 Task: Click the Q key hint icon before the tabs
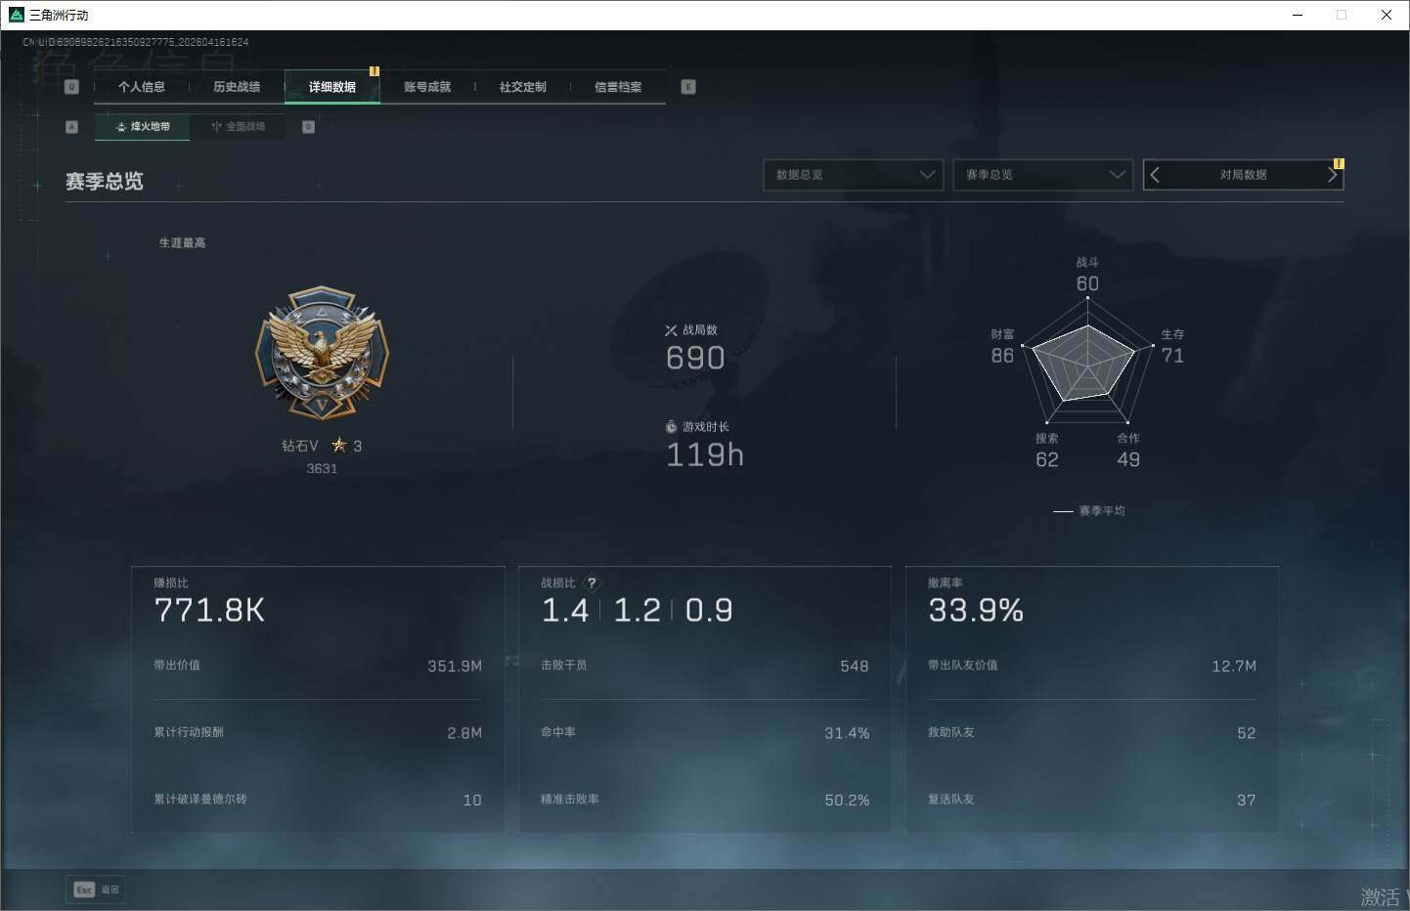(71, 87)
